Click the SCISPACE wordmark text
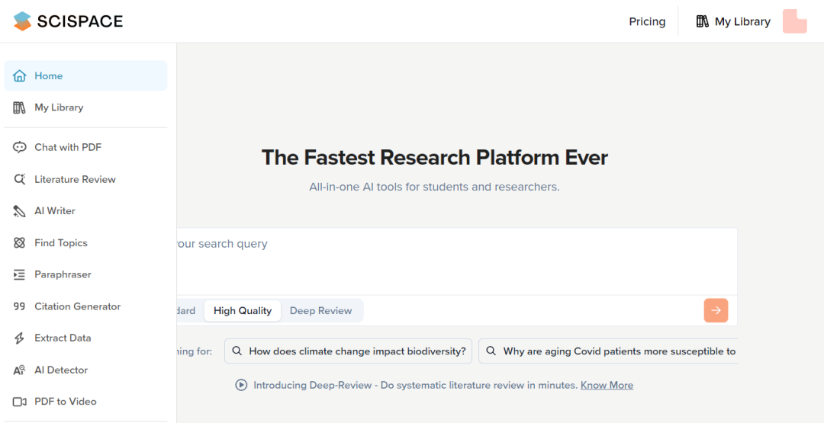Screen dimensions: 824x423 pyautogui.click(x=80, y=21)
